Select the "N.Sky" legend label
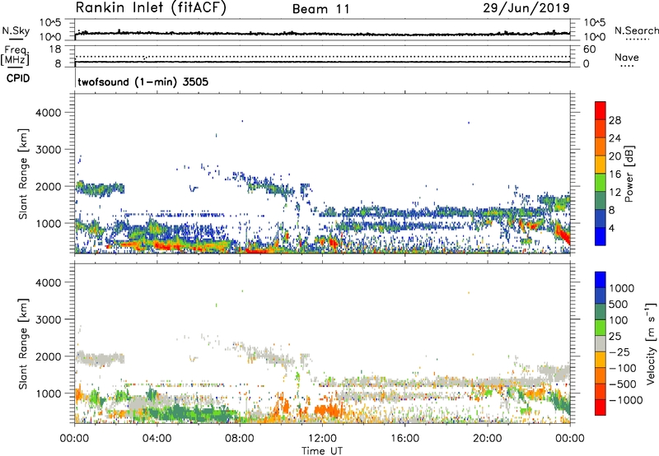659x456 pixels. pos(16,30)
